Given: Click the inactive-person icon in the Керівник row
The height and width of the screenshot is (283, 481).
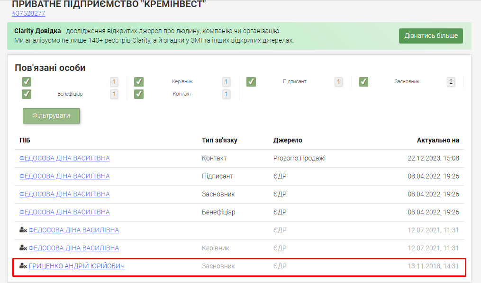Looking at the screenshot, I should 23,248.
